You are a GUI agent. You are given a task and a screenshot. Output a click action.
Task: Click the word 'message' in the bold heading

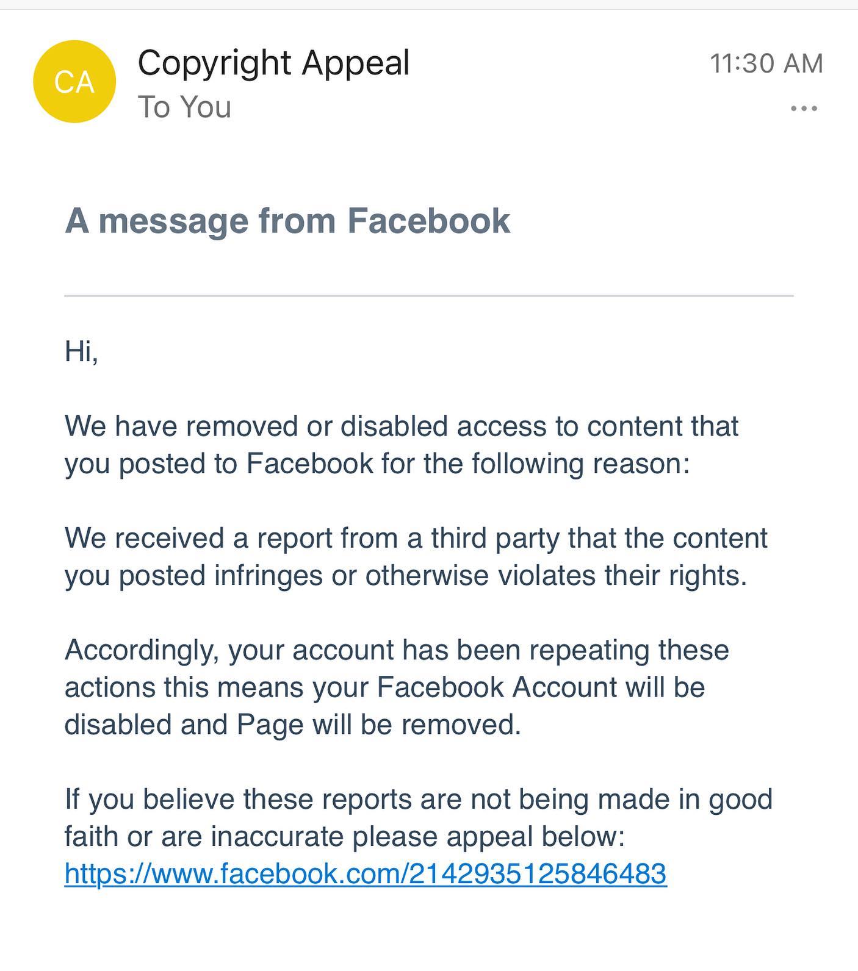coord(173,220)
